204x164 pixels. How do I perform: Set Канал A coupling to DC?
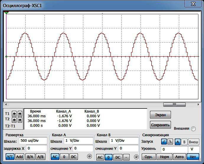[74, 157]
